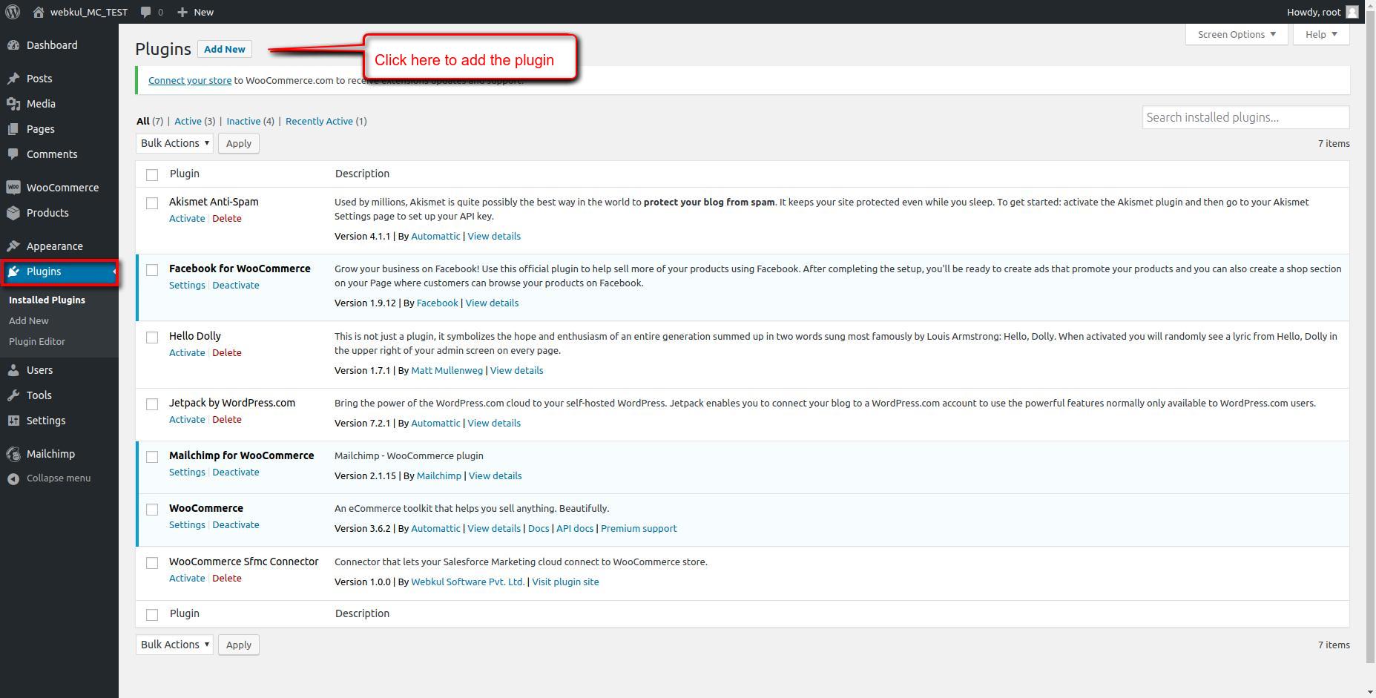Screen dimensions: 1376x698
Task: Open the Products icon in sidebar
Action: click(x=13, y=213)
